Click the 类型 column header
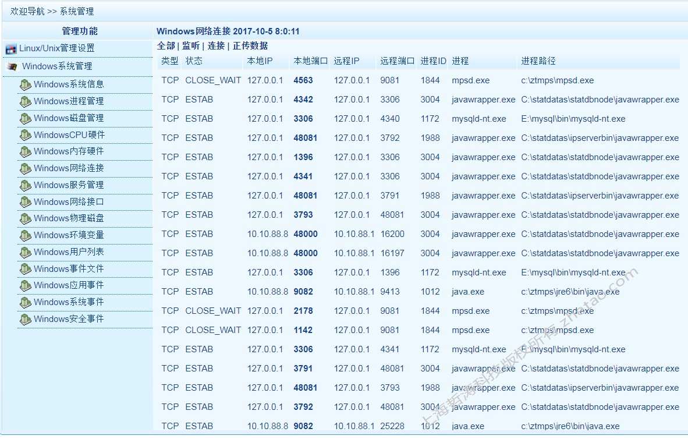 point(170,61)
